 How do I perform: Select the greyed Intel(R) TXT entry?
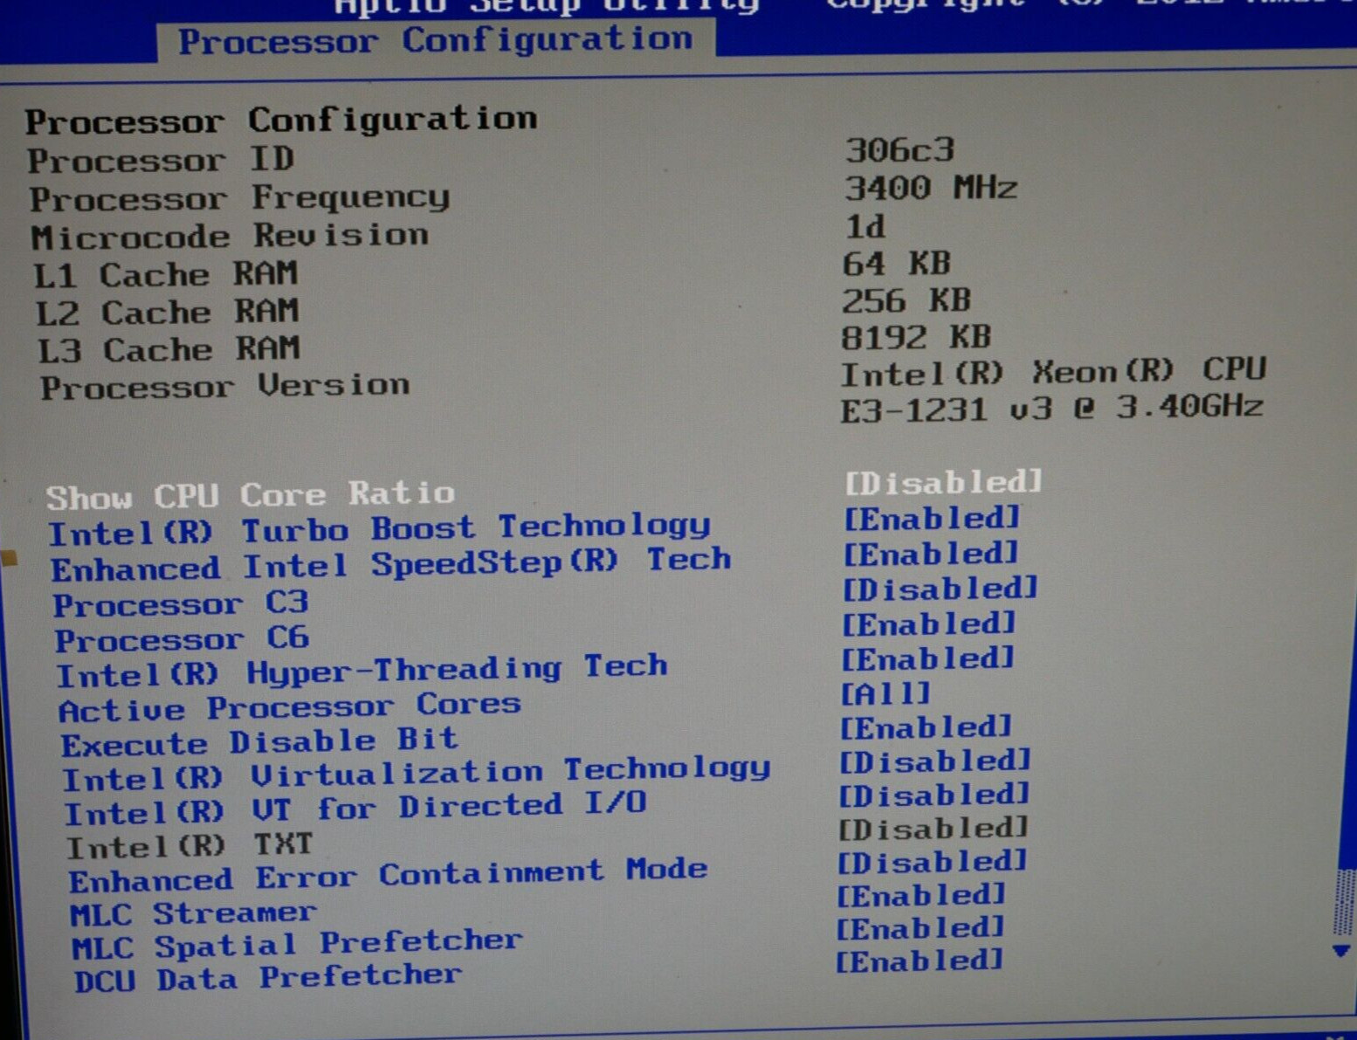tap(189, 845)
